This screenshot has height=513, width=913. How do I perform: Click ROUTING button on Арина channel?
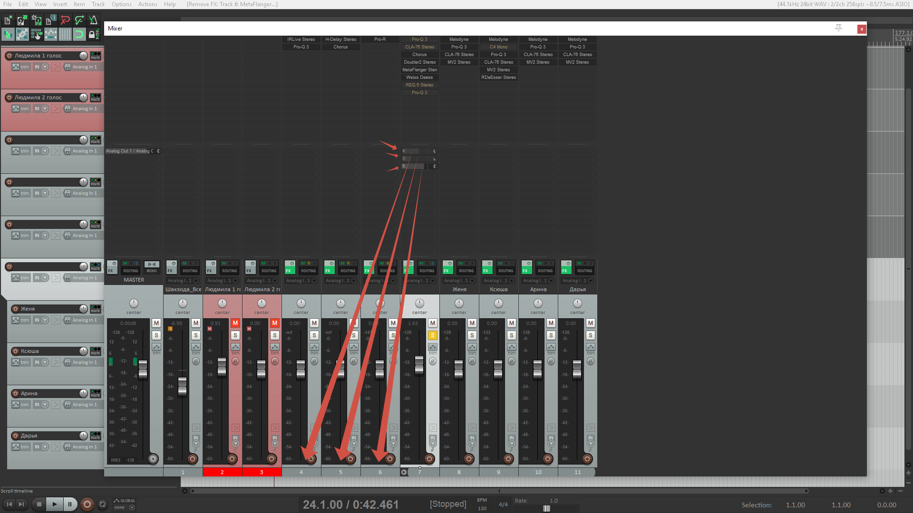click(545, 271)
